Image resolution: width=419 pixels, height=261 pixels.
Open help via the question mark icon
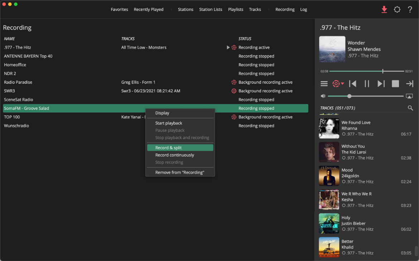click(410, 9)
